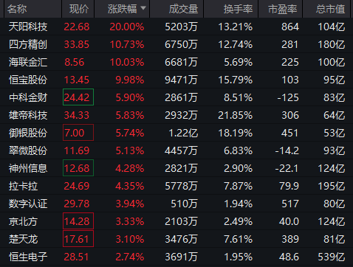This screenshot has height=267, width=353.
Task: Select stock 翠微股份
Action: click(x=28, y=150)
